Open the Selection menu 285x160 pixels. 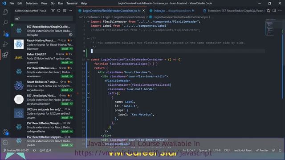pyautogui.click(x=32, y=3)
